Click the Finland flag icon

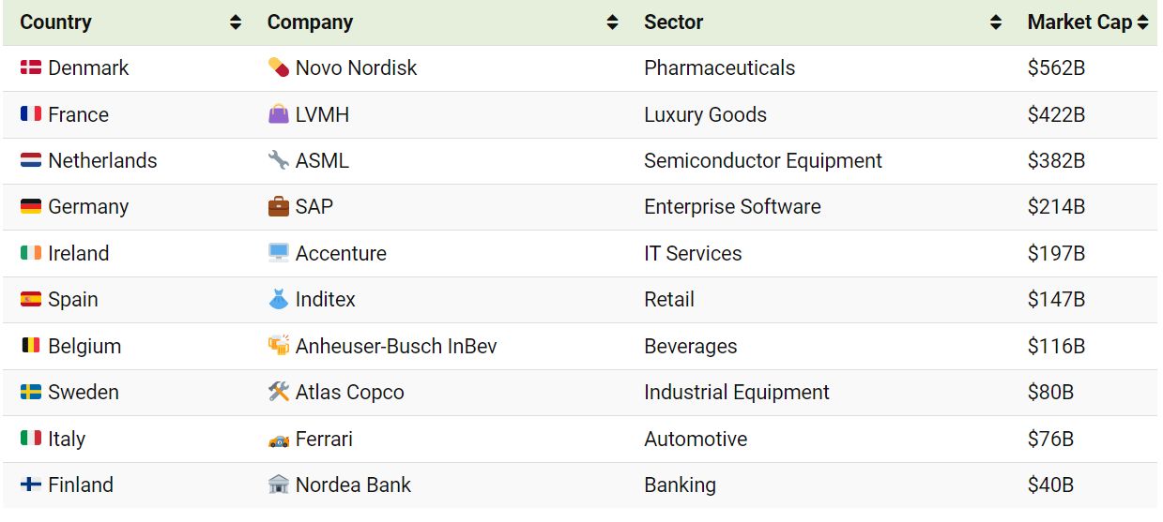pyautogui.click(x=31, y=485)
